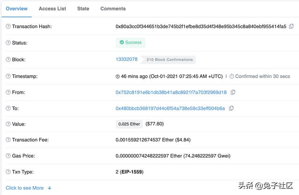The height and width of the screenshot is (195, 299).
Task: Open the sender address 0x752c8191 link
Action: (171, 92)
